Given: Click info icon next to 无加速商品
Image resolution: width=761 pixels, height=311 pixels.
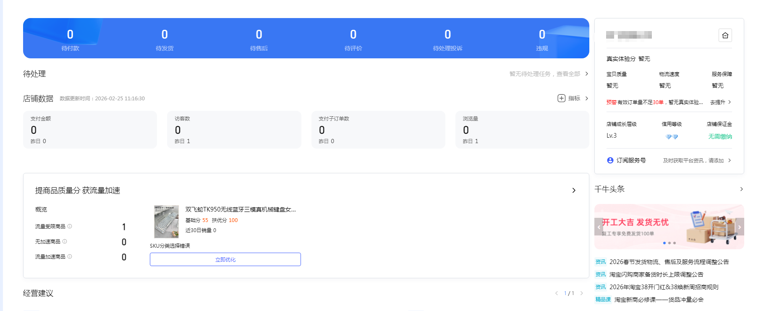Looking at the screenshot, I should (x=65, y=241).
